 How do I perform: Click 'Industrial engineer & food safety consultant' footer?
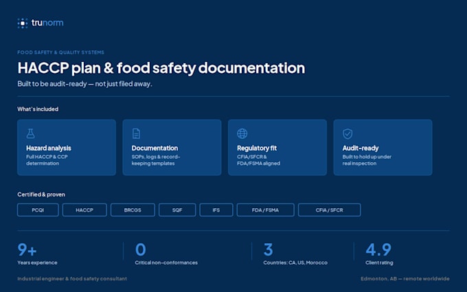click(72, 279)
